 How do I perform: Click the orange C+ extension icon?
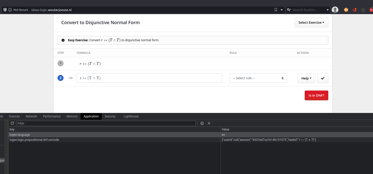click(346, 9)
